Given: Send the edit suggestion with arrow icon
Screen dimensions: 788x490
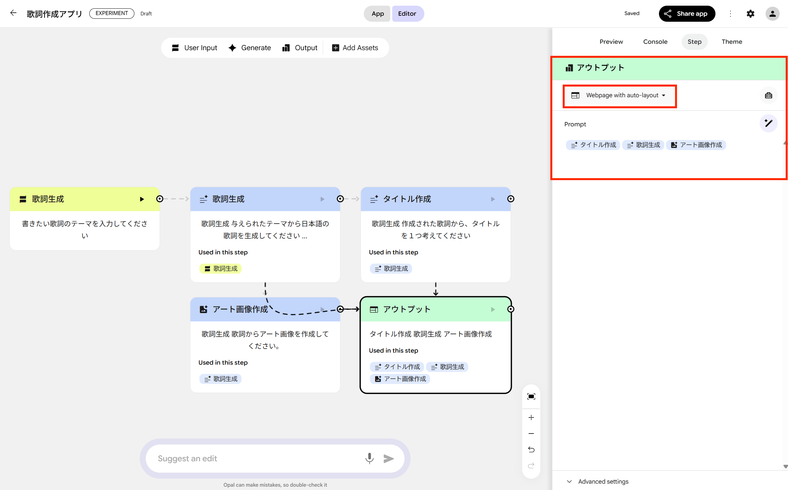Looking at the screenshot, I should (x=388, y=458).
